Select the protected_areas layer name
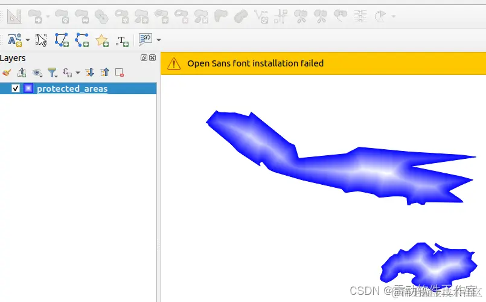 coord(72,89)
